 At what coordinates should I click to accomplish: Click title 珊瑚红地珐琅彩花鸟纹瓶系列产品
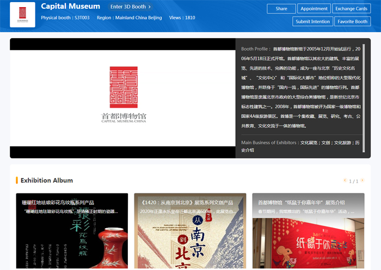coord(58,203)
